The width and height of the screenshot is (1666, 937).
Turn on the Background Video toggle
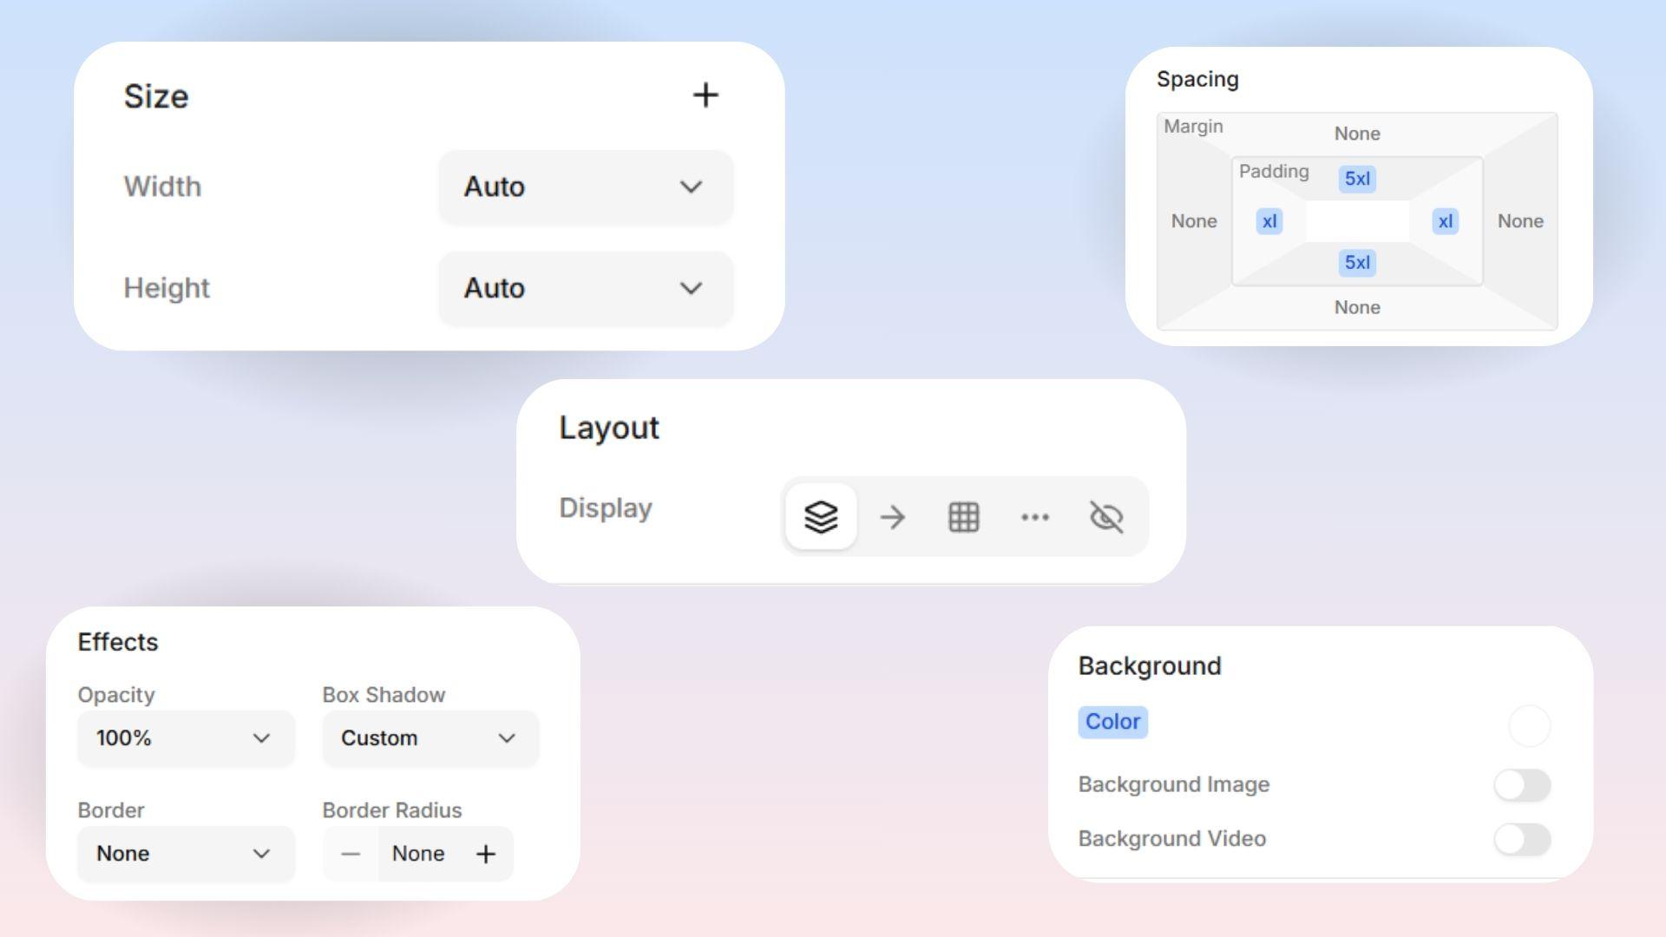tap(1522, 839)
